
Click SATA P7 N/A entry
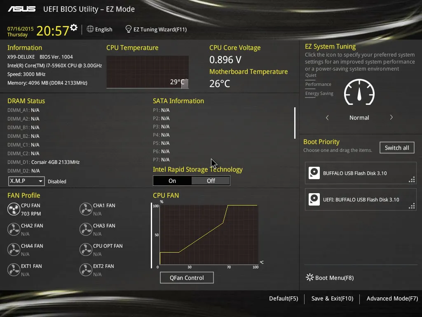coord(161,160)
